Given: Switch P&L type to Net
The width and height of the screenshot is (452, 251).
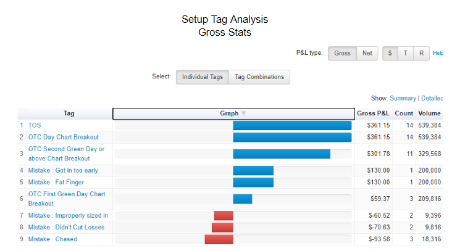Looking at the screenshot, I should click(x=367, y=53).
